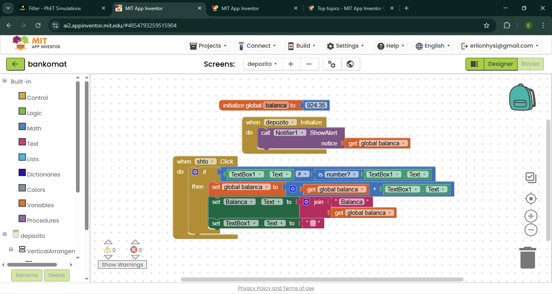
Task: Switch to the Designer view
Action: click(500, 64)
